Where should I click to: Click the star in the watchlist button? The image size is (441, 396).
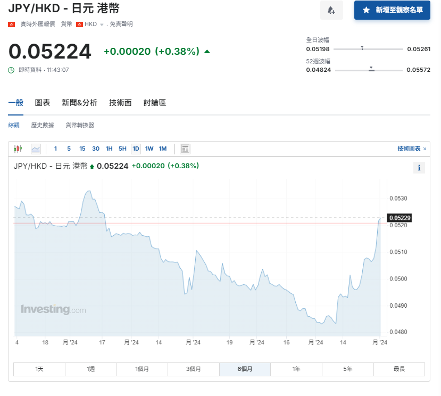pos(366,10)
